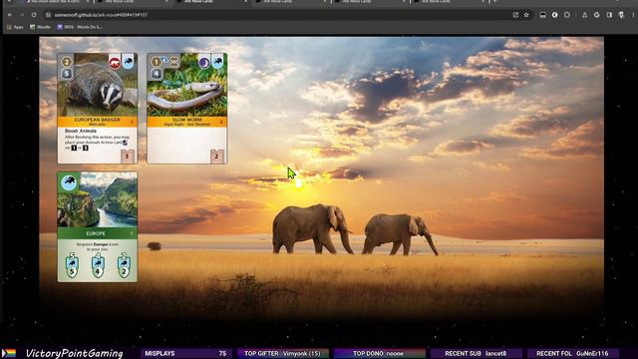638x359 pixels.
Task: Reload the page with the refresh icon
Action: click(x=34, y=15)
